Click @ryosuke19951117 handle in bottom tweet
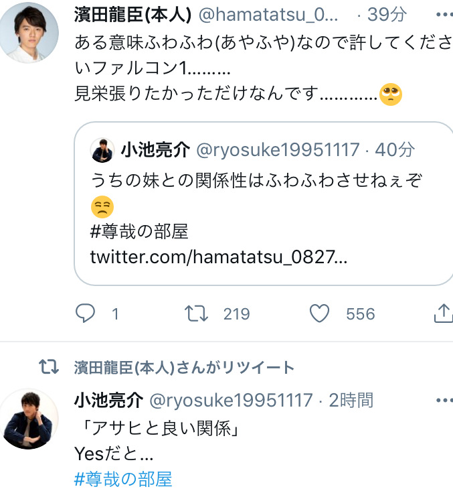Viewport: 453px width, 493px height. (x=231, y=401)
